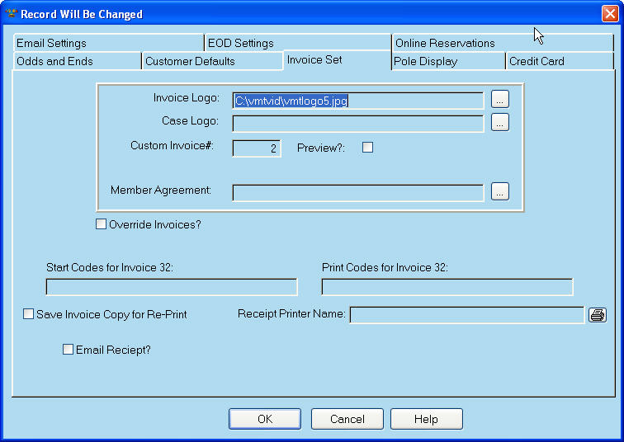Click the Receipt Printer Name field

466,315
